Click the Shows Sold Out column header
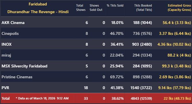Image resolution: width=192 pixels, height=104 pixels. tap(96, 7)
